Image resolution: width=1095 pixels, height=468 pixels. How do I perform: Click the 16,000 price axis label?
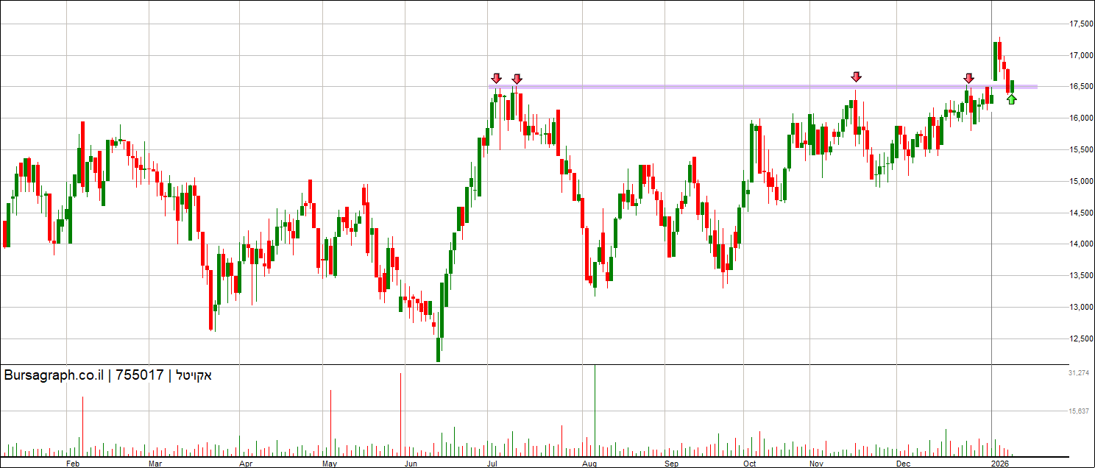[x=1080, y=118]
